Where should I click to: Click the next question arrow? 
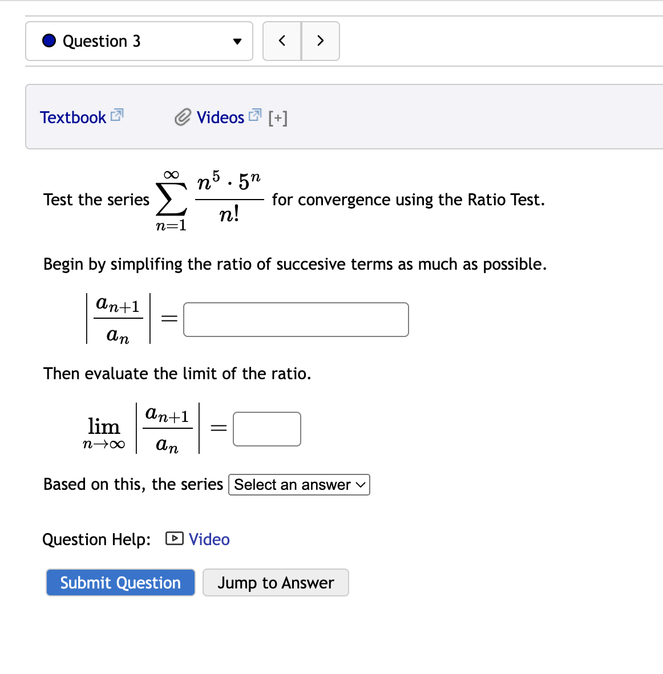[320, 40]
